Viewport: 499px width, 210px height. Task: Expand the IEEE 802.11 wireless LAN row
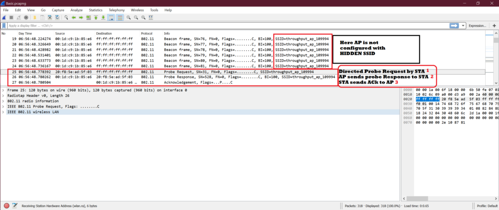[x=3, y=112]
